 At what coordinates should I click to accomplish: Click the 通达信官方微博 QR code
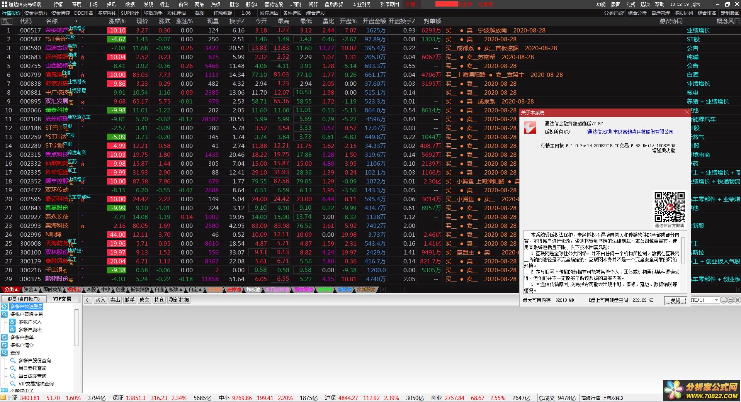tap(669, 207)
